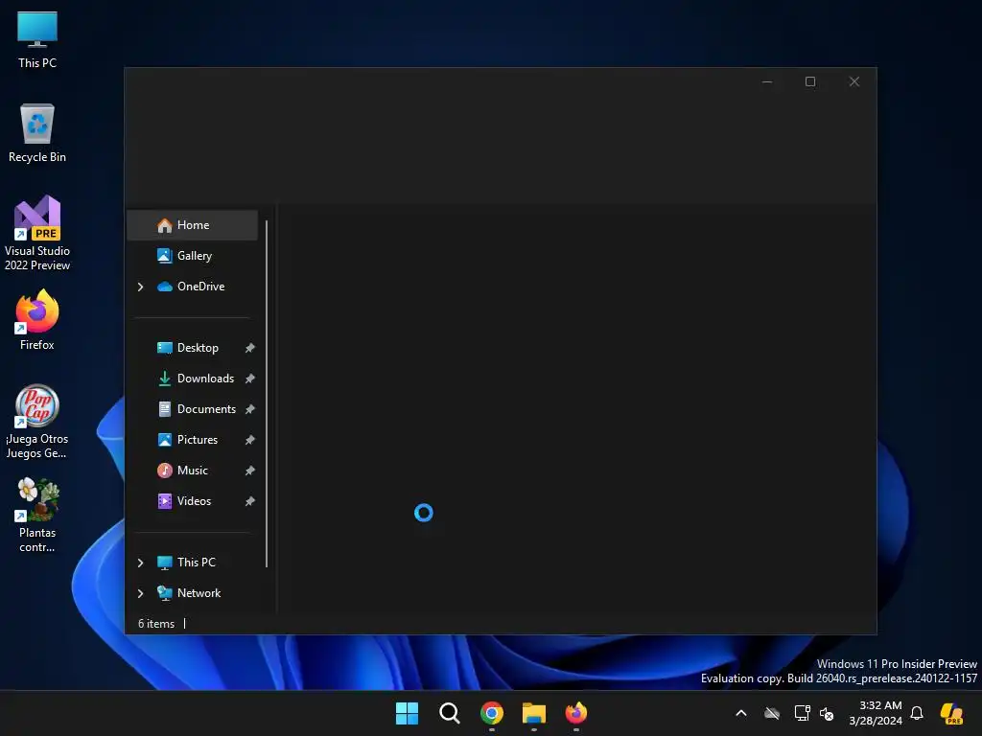982x736 pixels.
Task: Open Copilot Preview in the taskbar
Action: click(x=951, y=713)
